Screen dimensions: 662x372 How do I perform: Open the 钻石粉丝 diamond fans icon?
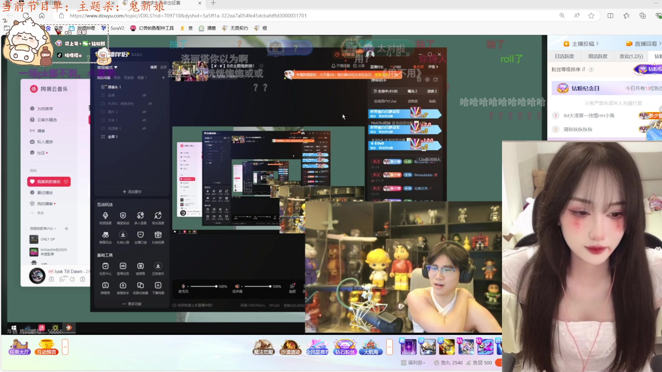(x=345, y=347)
